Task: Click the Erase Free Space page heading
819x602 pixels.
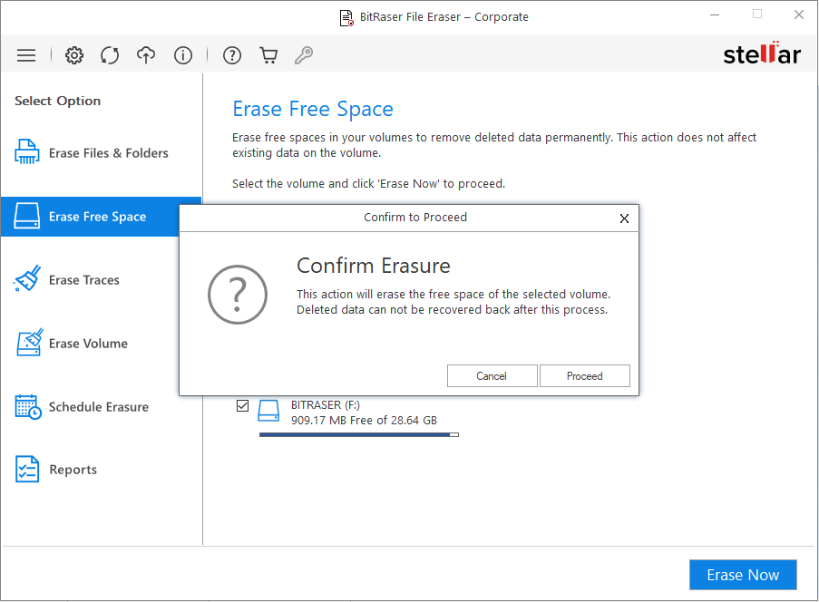Action: tap(313, 109)
